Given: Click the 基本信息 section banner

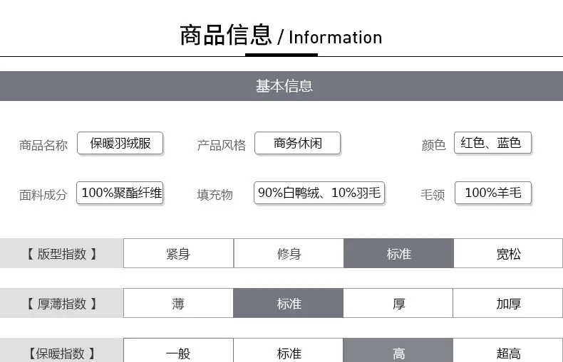Looking at the screenshot, I should [x=281, y=86].
